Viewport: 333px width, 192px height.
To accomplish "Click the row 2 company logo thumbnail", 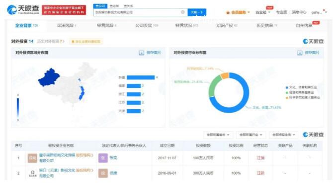I will (x=32, y=173).
